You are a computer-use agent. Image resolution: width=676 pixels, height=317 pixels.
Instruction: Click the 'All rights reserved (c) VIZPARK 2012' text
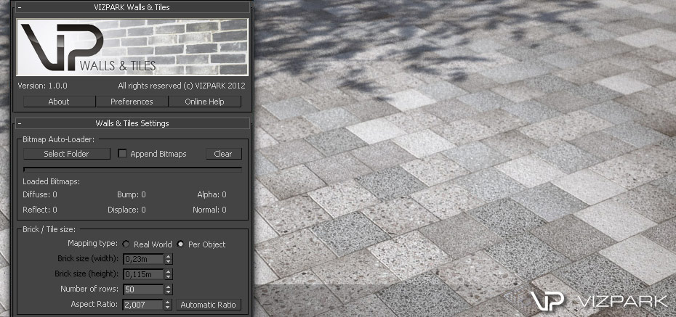[x=182, y=86]
